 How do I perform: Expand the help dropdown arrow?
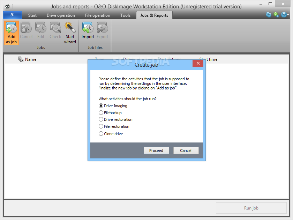pos(288,15)
